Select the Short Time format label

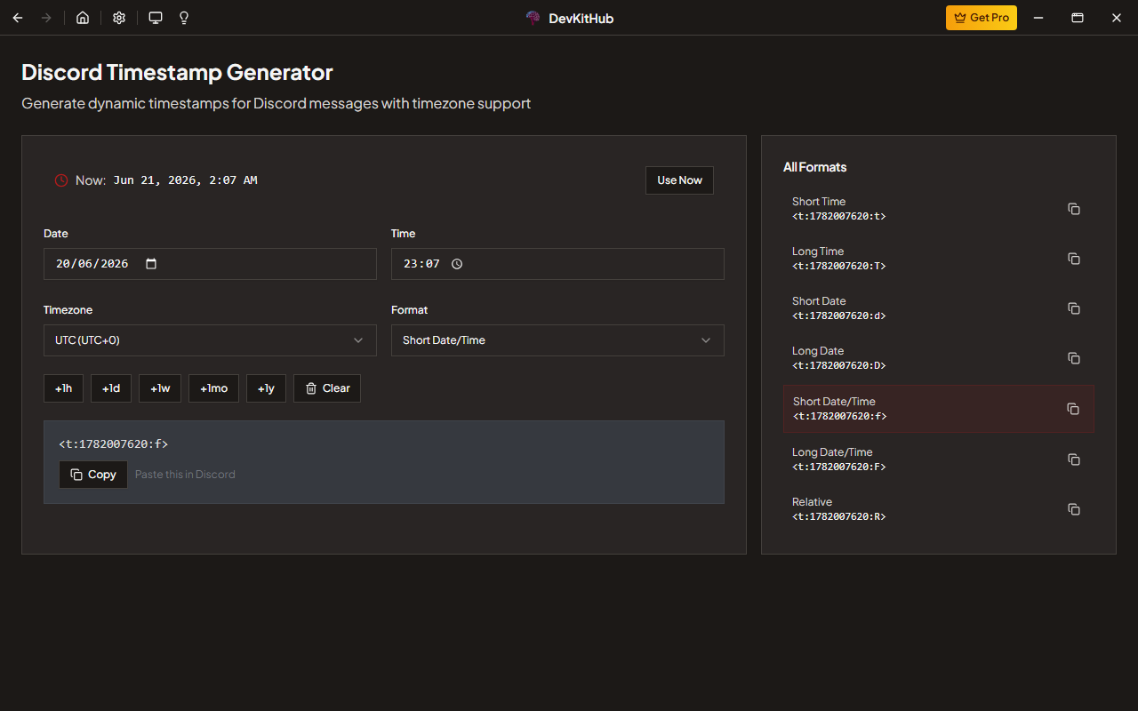[819, 202]
